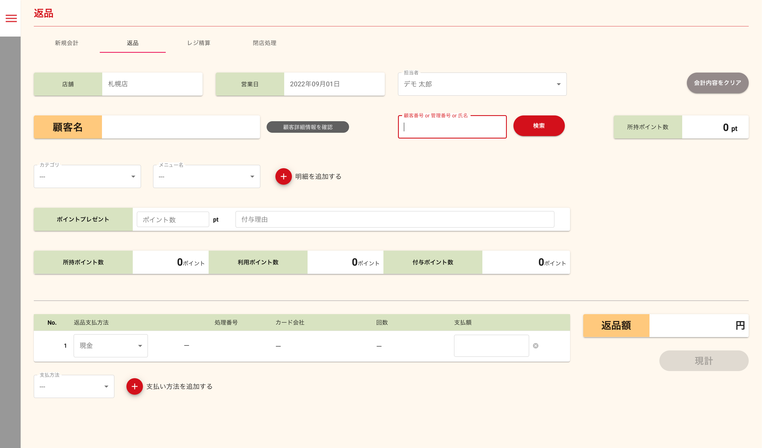This screenshot has height=448, width=763.
Task: Open the カテゴリ category dropdown
Action: pyautogui.click(x=87, y=176)
